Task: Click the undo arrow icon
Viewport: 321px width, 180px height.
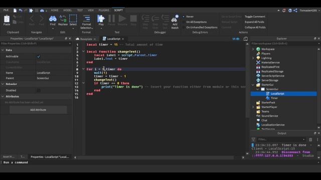Action: click(x=21, y=10)
